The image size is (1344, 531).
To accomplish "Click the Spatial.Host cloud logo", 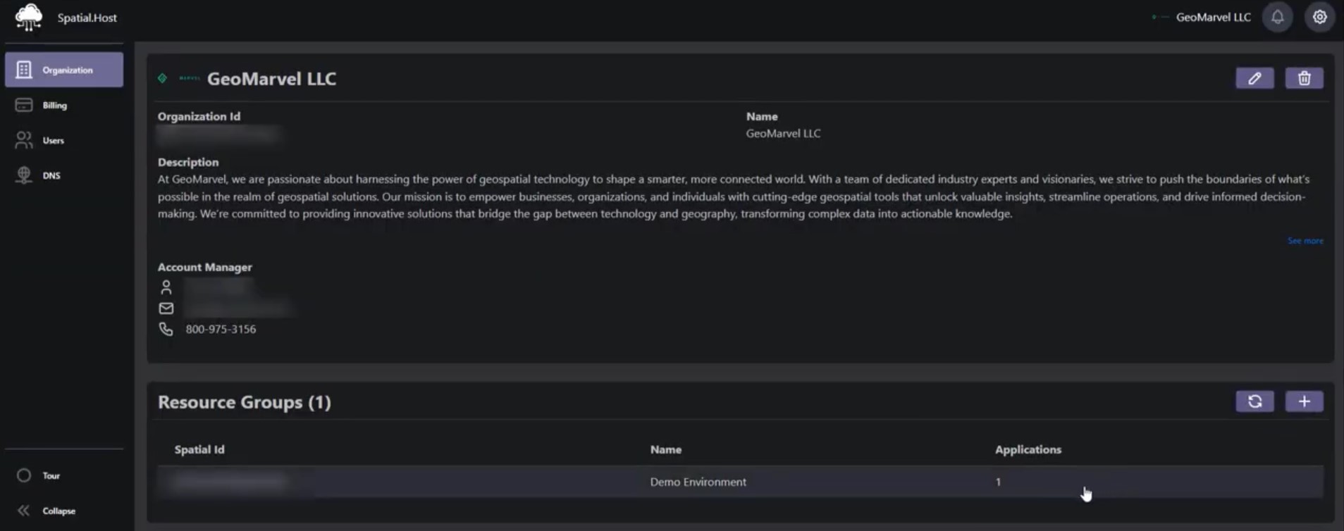I will (29, 18).
